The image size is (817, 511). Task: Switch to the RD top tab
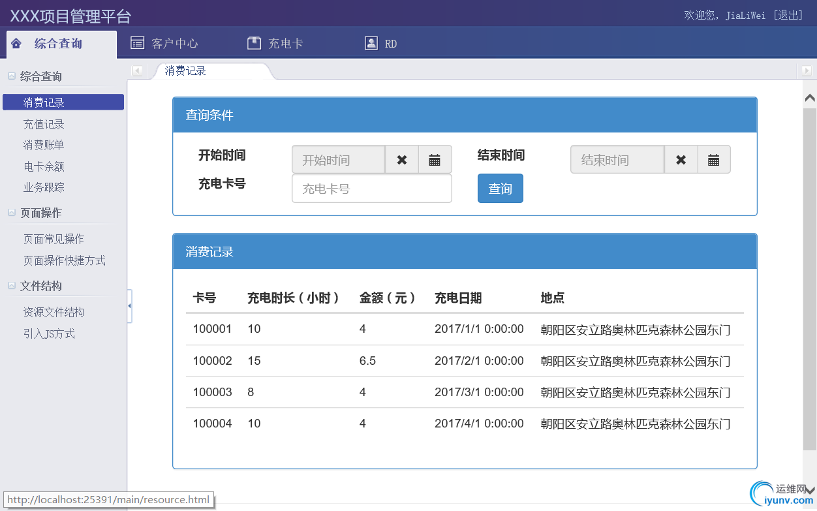click(x=391, y=44)
